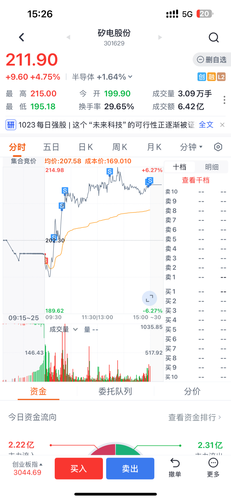
Task: Open 查看资金排行 link
Action: point(195,417)
